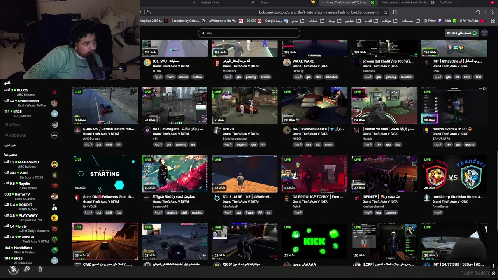The height and width of the screenshot is (280, 498).
Task: Click the search field on Kick
Action: tap(249, 33)
